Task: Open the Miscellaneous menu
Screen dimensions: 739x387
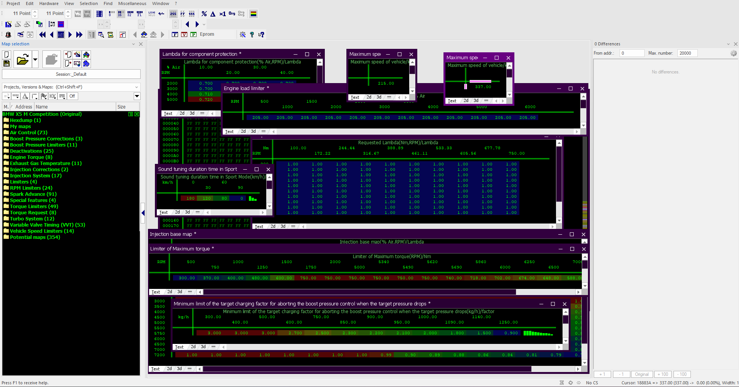Action: coord(132,3)
